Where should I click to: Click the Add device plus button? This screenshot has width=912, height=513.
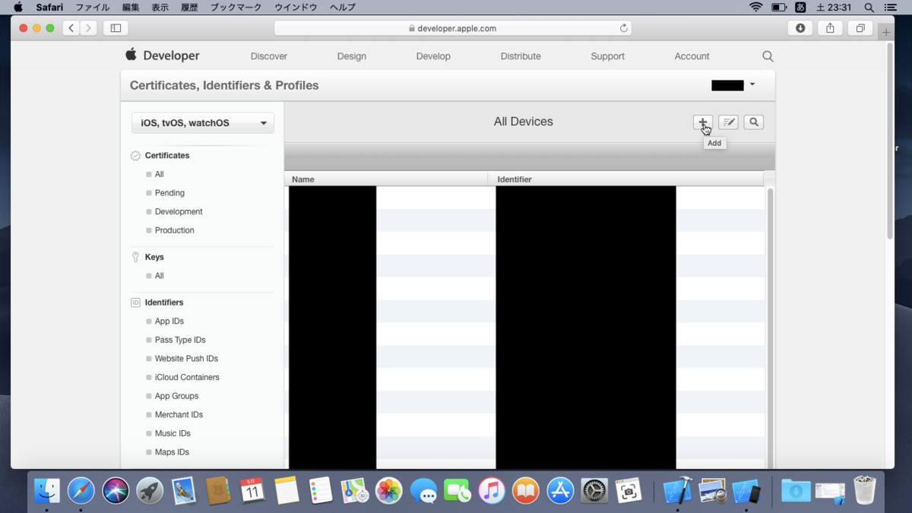point(703,122)
